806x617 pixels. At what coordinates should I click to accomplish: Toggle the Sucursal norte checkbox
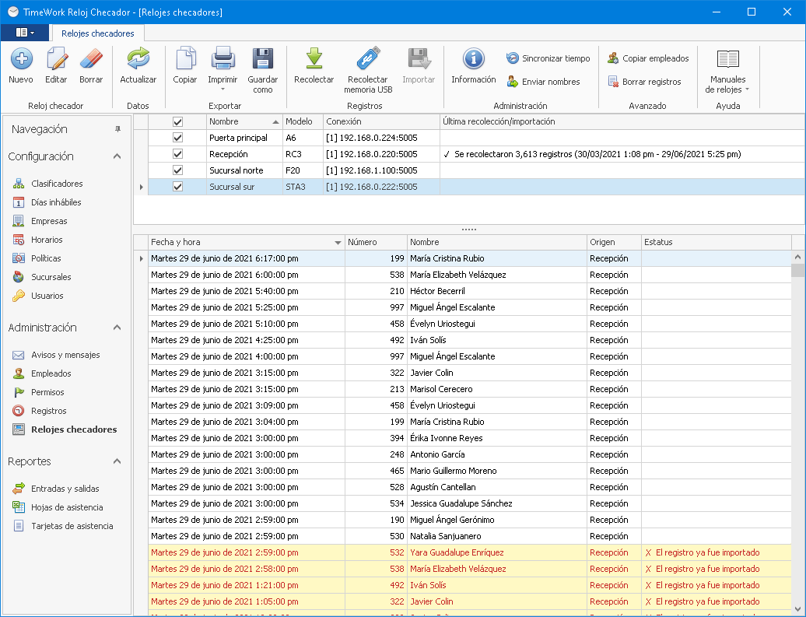pos(177,170)
